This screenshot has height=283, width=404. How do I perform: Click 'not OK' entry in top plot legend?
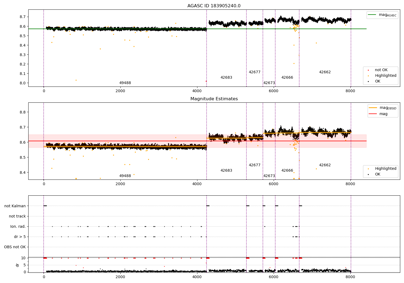381,70
